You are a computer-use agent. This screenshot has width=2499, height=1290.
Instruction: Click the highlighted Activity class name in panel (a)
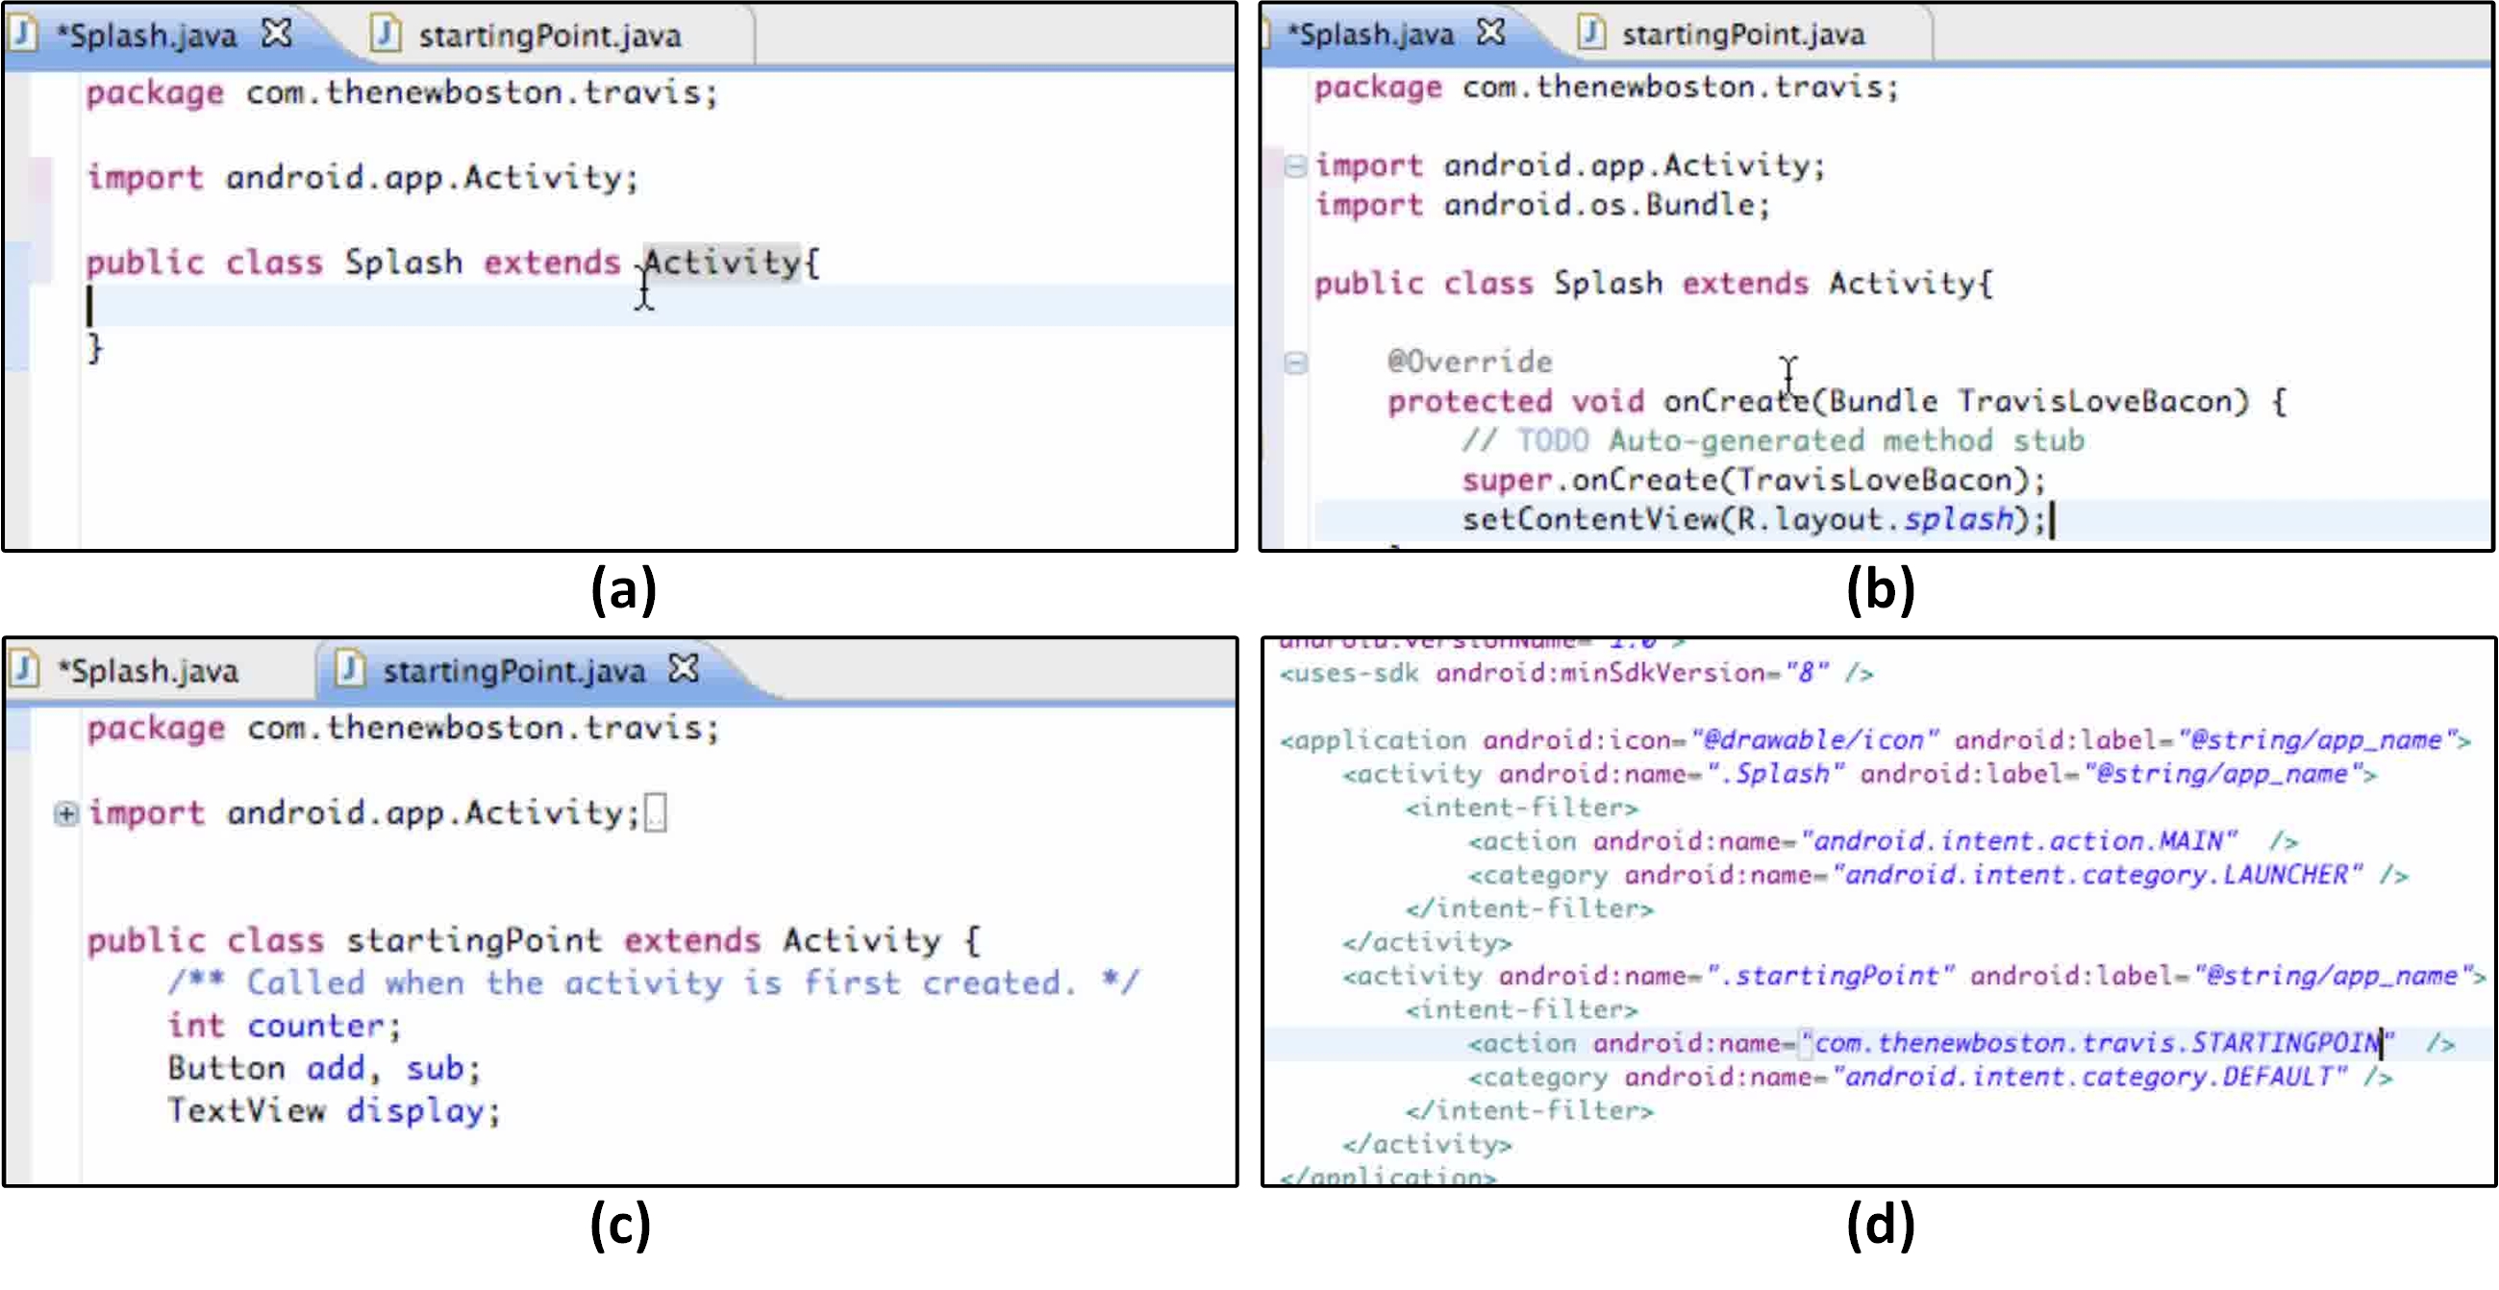click(x=723, y=261)
